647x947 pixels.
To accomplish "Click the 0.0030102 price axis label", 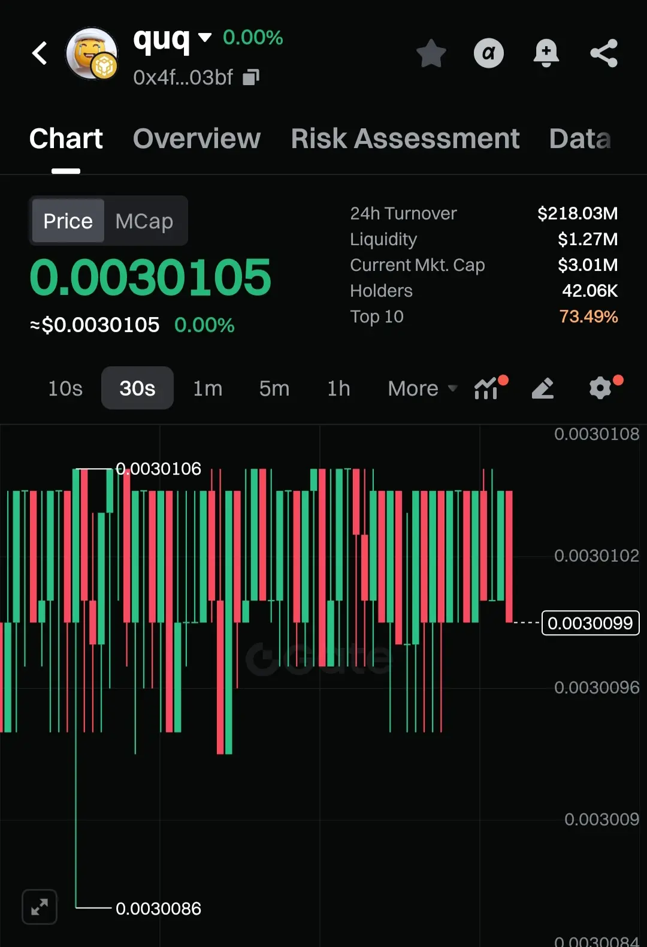I will (x=597, y=556).
